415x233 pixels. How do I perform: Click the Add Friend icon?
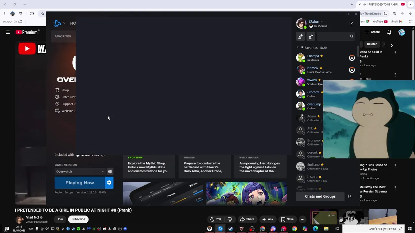tap(300, 36)
